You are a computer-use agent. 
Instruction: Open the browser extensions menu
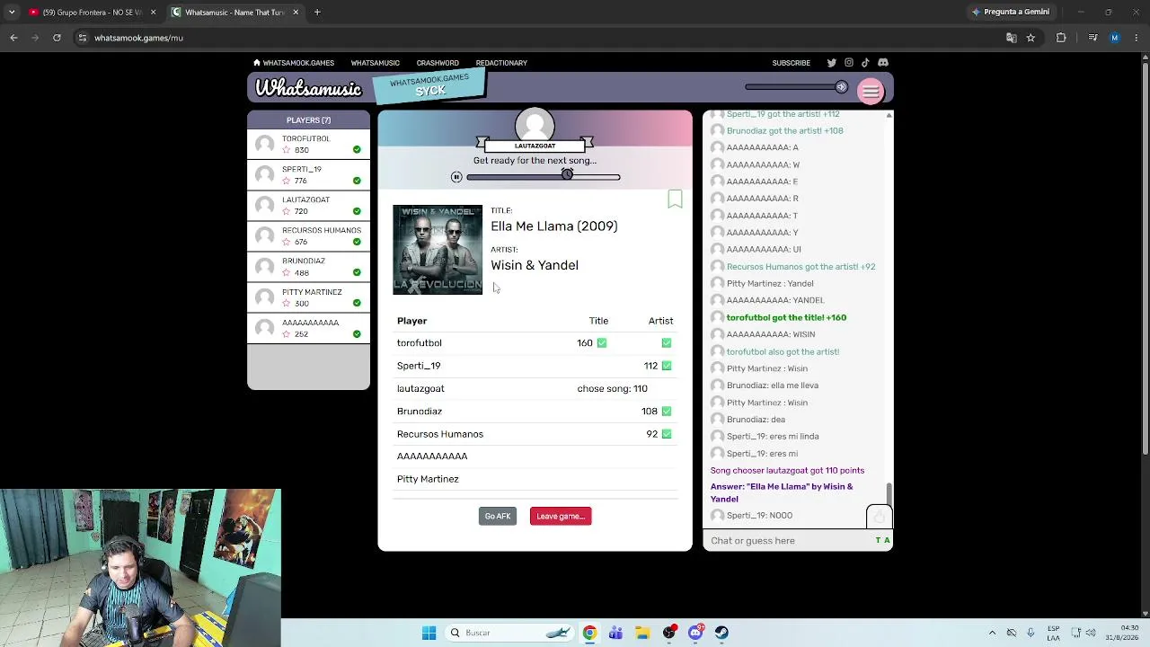coord(1061,38)
